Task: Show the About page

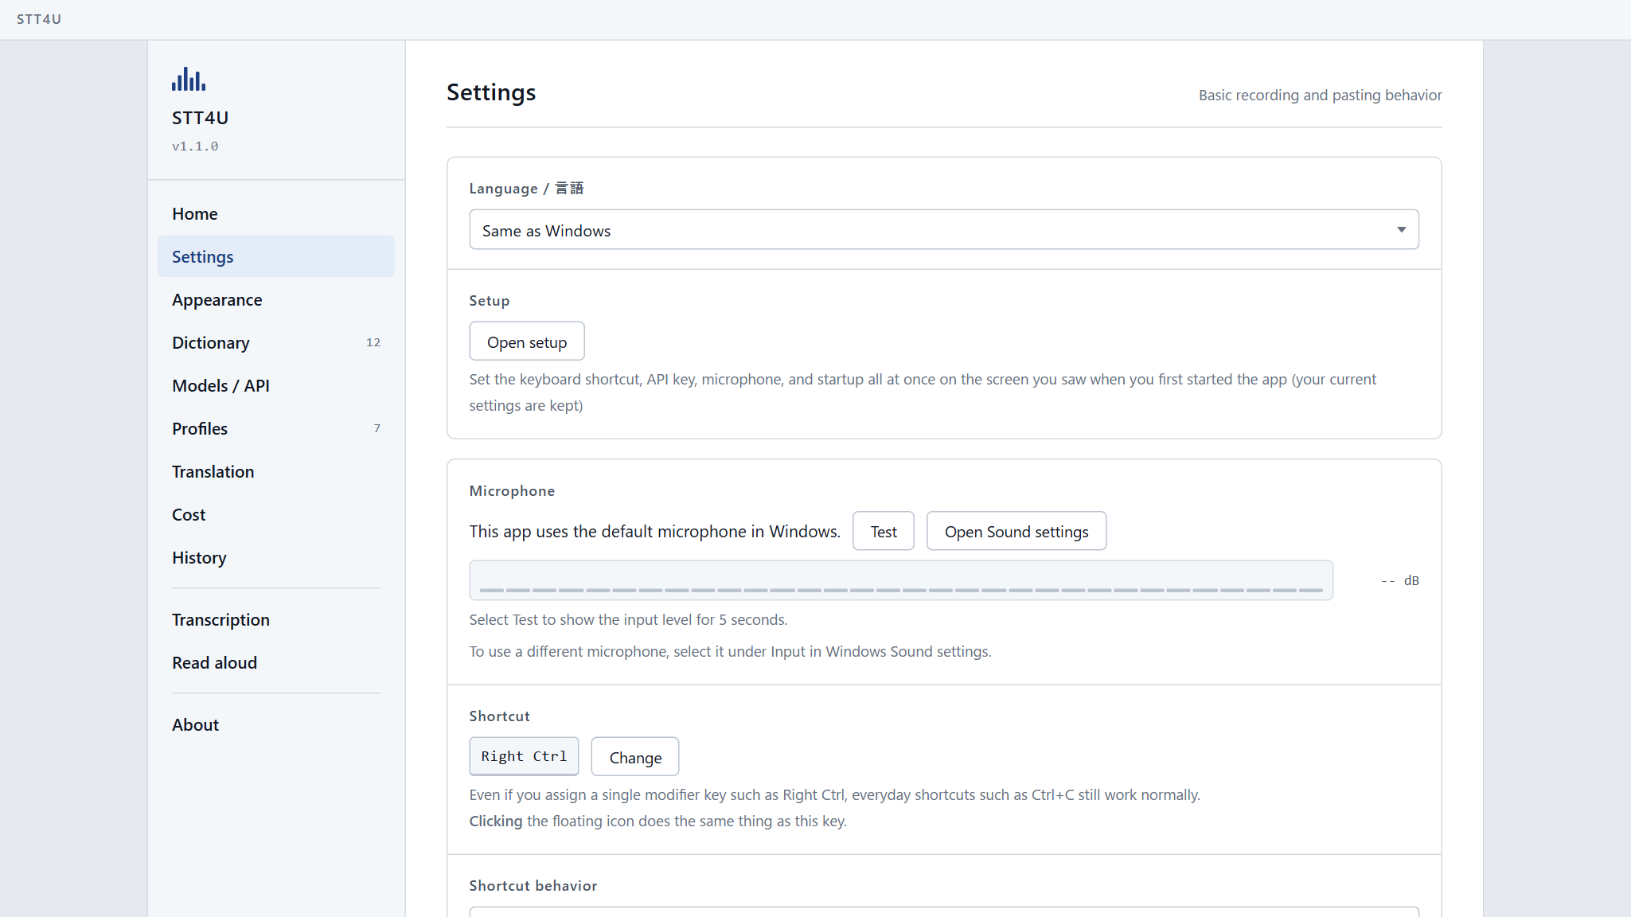Action: [276, 724]
